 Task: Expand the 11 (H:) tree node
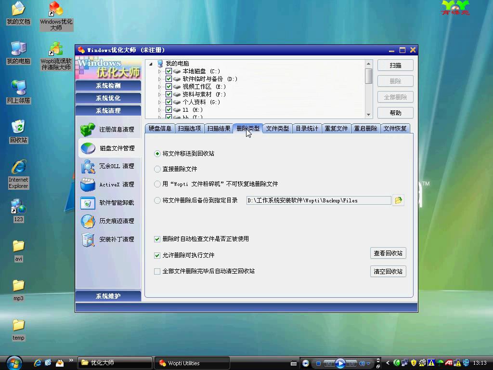[159, 110]
